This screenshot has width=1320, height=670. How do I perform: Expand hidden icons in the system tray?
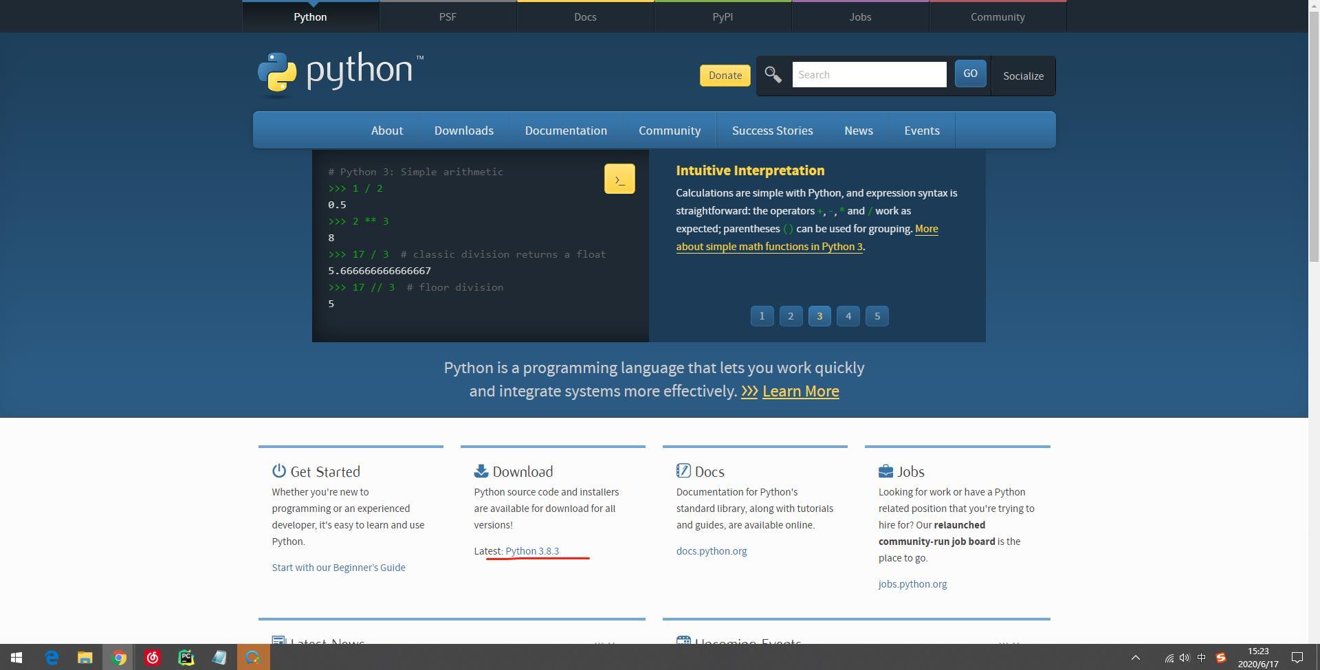1136,657
